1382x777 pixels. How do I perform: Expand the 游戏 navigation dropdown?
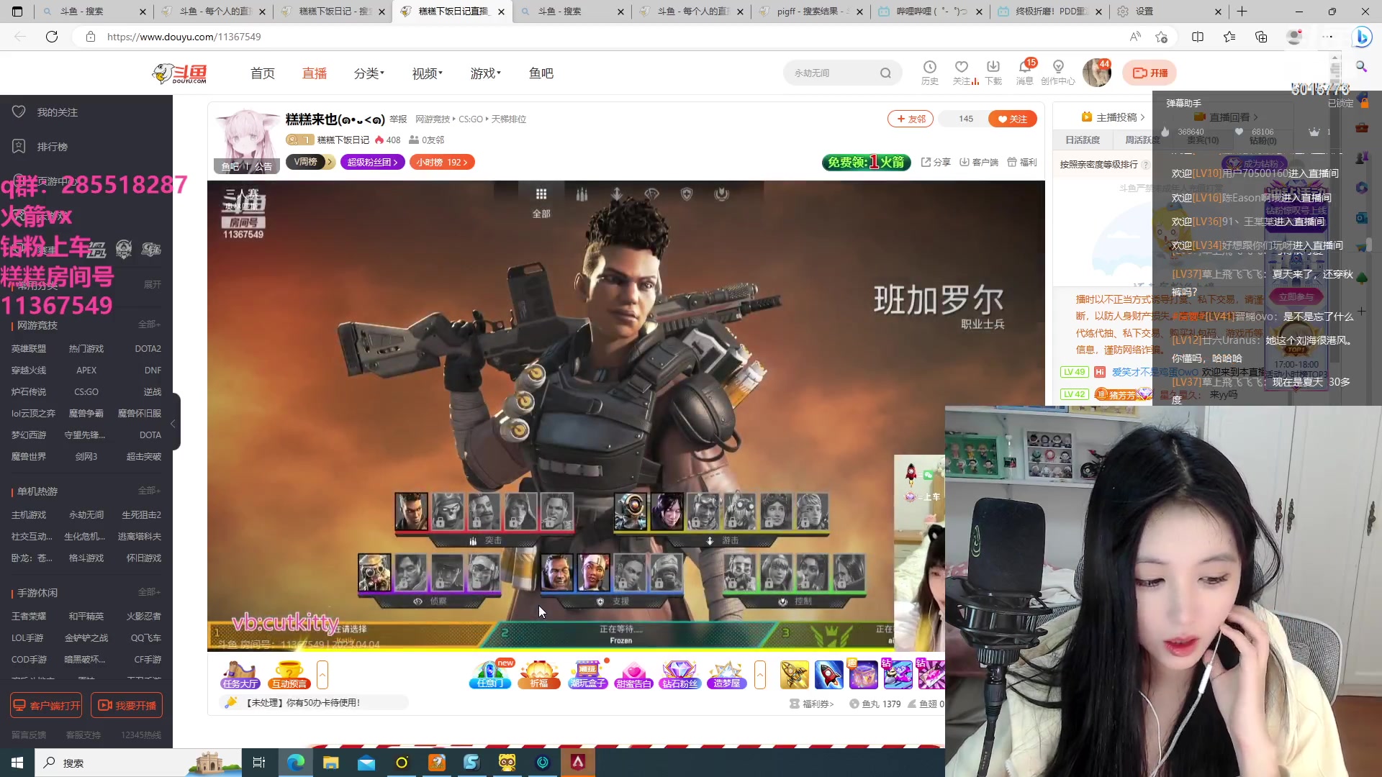tap(486, 73)
